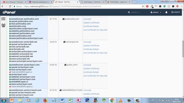Click the LOGOUT button
Viewport: 184px width, 103px height.
pyautogui.click(x=176, y=12)
